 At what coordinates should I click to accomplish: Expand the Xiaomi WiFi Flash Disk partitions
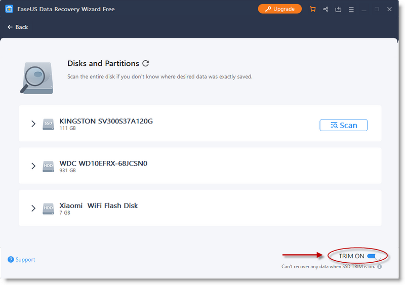(33, 208)
